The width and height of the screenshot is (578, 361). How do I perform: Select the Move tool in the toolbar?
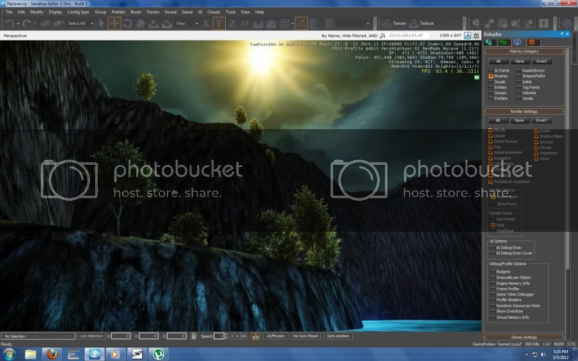(x=114, y=23)
